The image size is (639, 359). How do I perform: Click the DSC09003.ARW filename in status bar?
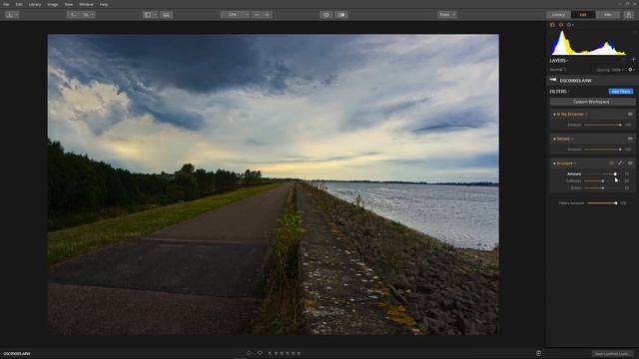[17, 354]
